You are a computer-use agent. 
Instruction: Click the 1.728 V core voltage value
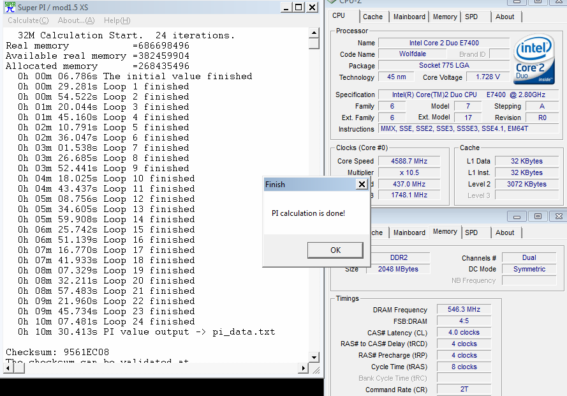[x=487, y=77]
